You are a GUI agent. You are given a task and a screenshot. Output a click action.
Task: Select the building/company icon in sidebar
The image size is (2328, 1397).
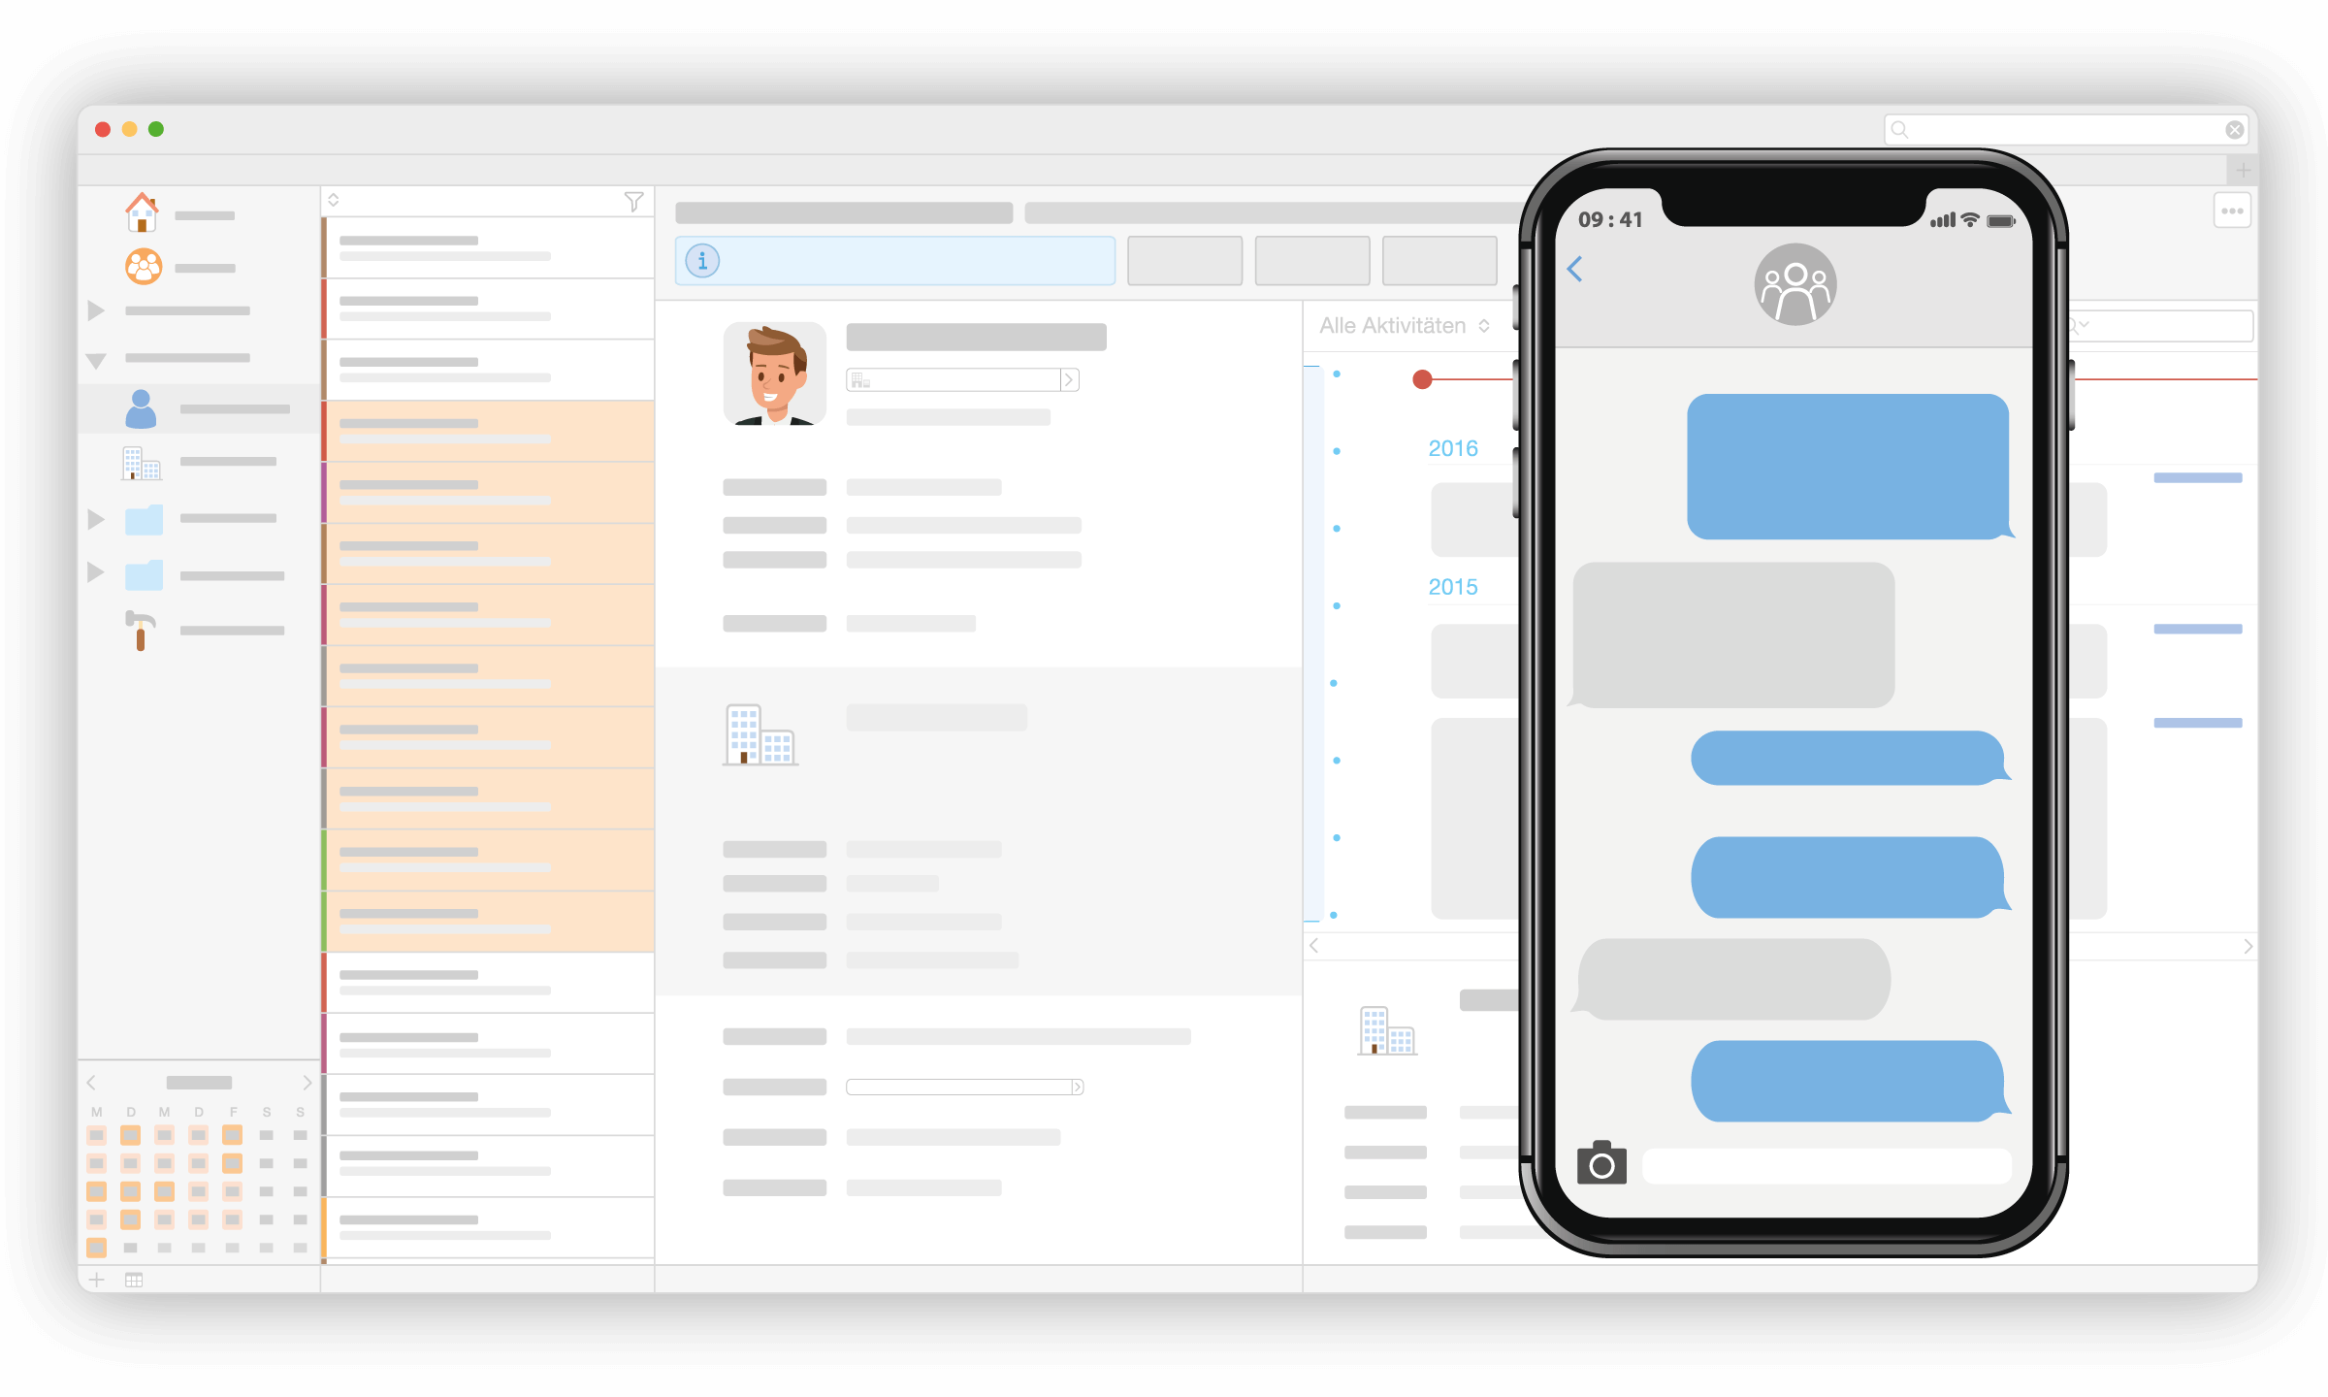click(142, 464)
